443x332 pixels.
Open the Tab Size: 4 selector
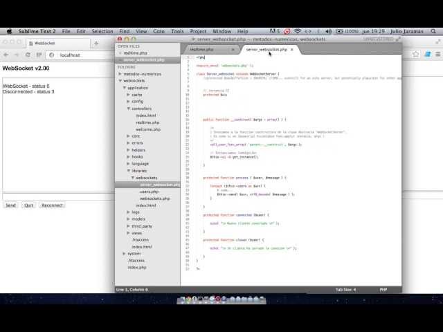345,290
